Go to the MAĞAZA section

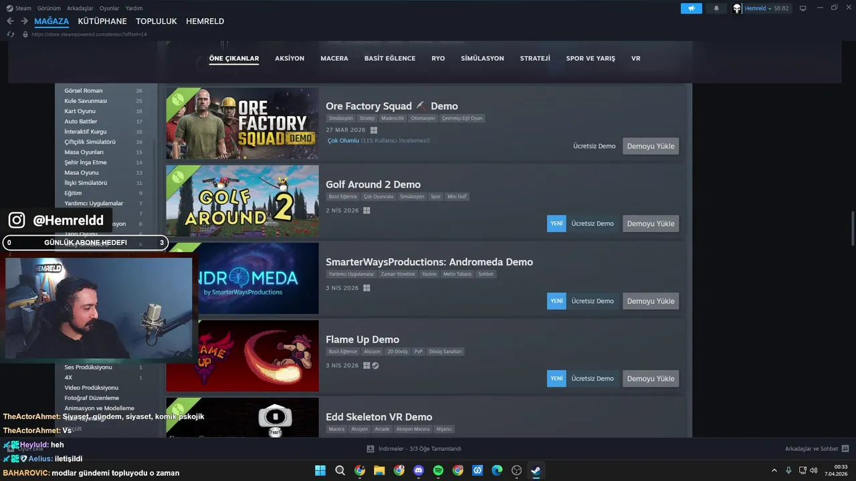(x=51, y=21)
